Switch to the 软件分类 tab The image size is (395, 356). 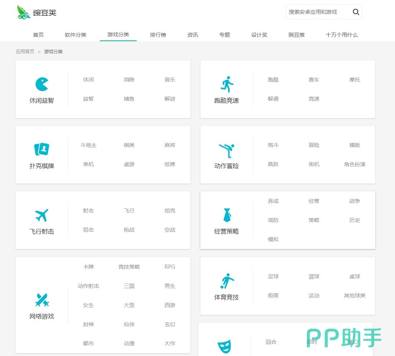[75, 35]
